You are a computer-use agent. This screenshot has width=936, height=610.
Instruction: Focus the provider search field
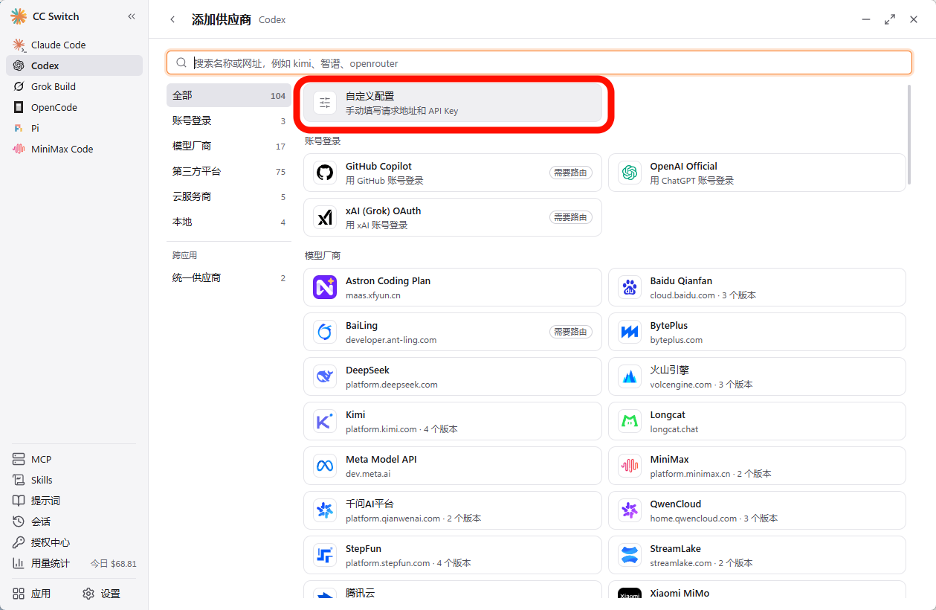point(539,63)
